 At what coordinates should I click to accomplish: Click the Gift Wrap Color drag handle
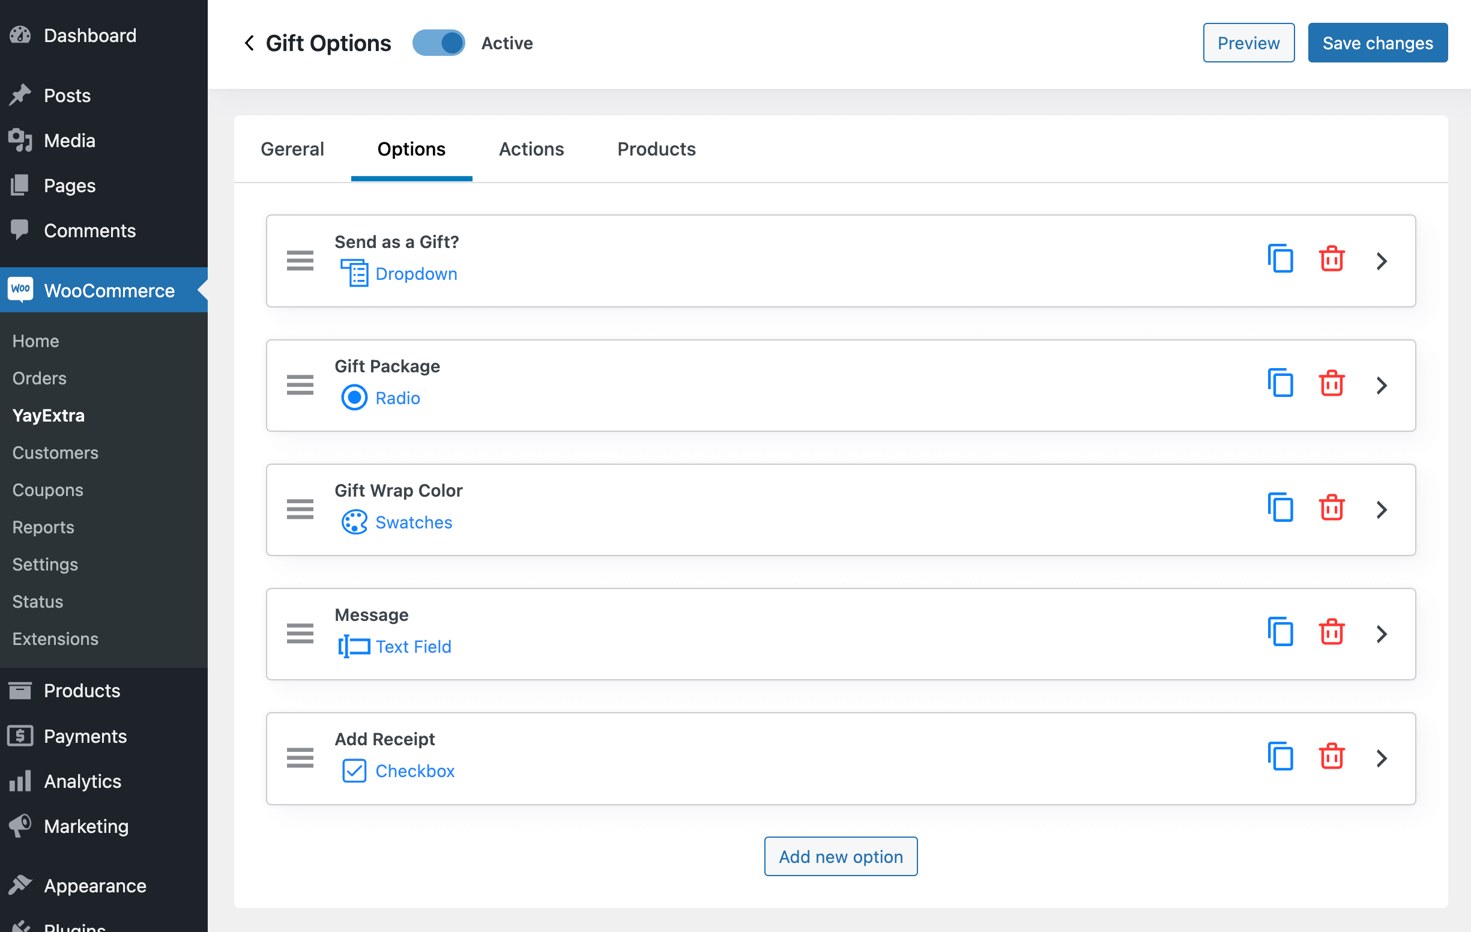300,510
